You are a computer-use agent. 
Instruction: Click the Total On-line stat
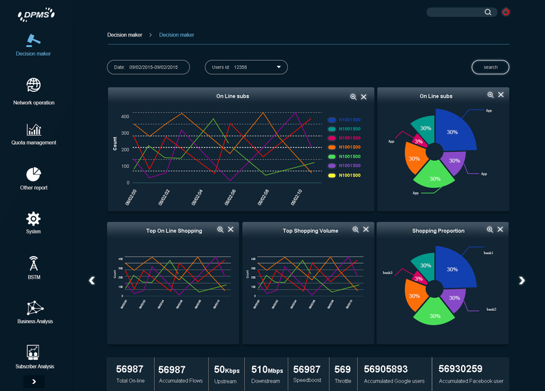pos(130,374)
